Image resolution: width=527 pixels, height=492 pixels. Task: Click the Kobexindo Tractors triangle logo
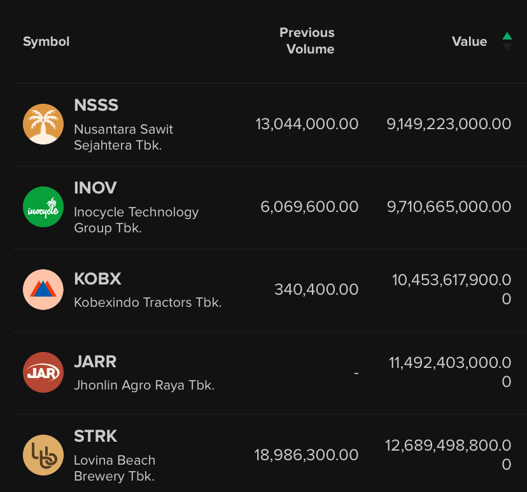tap(43, 290)
